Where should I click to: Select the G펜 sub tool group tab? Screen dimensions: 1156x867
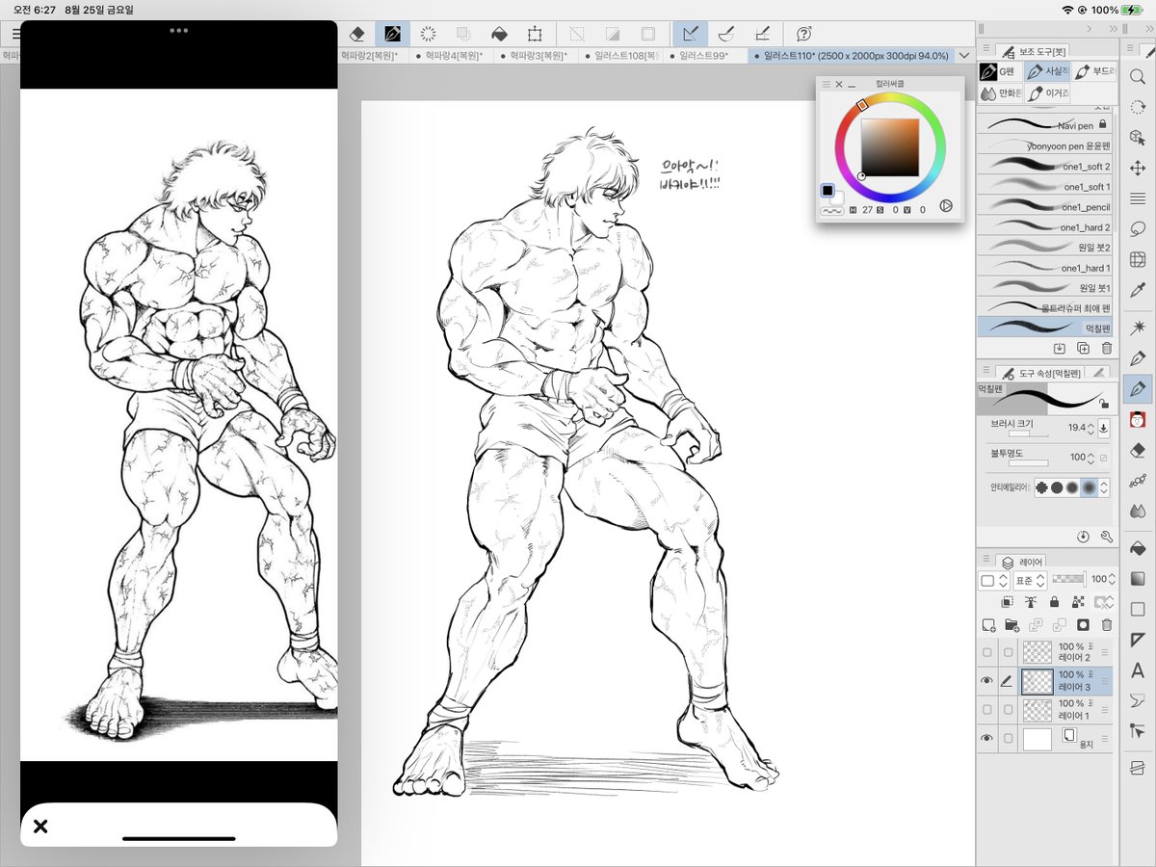pyautogui.click(x=998, y=72)
